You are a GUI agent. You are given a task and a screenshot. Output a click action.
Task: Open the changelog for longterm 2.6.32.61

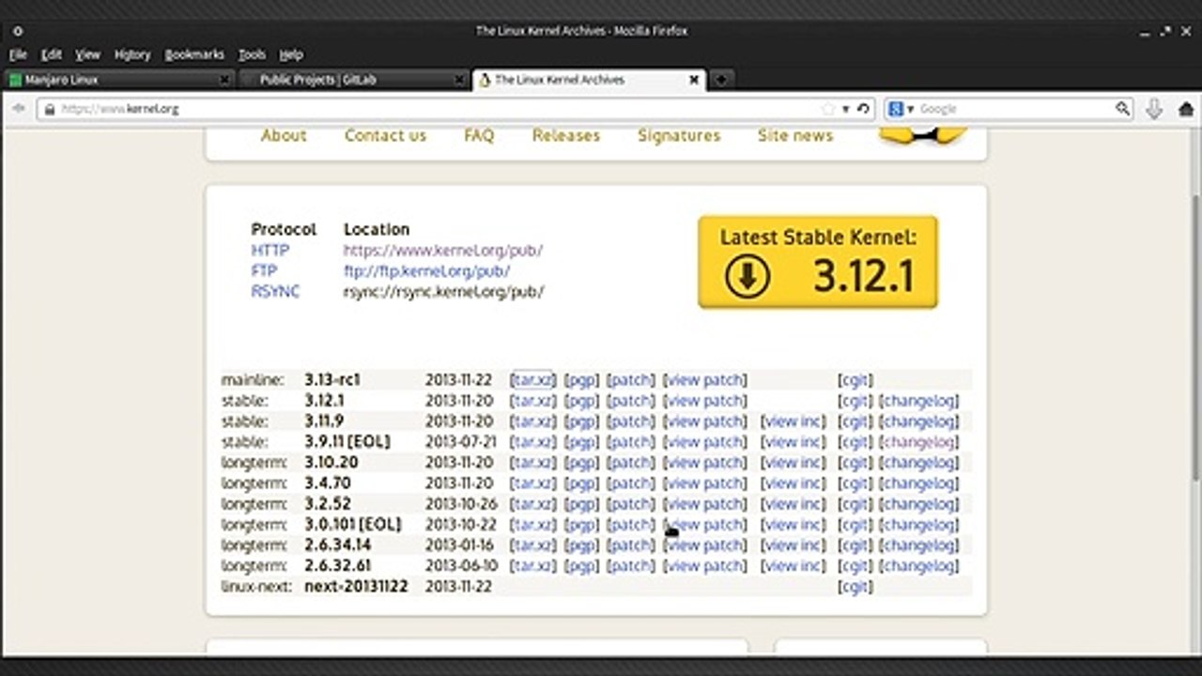point(918,566)
